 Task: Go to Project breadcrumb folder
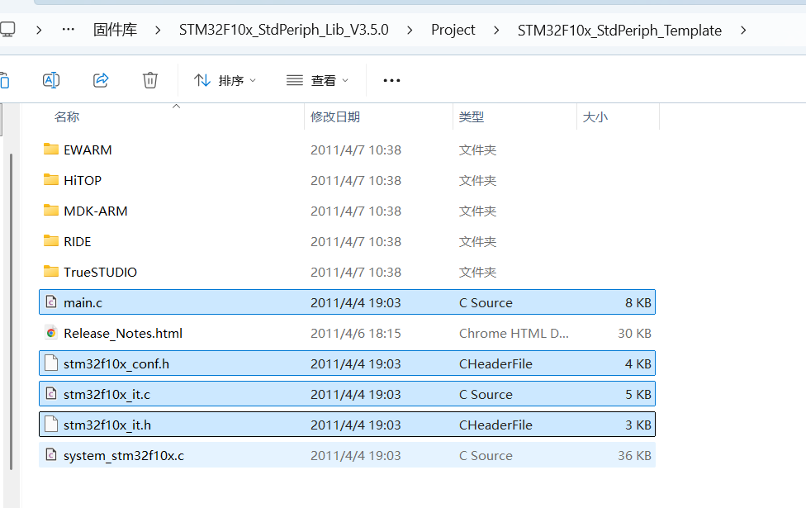click(453, 30)
